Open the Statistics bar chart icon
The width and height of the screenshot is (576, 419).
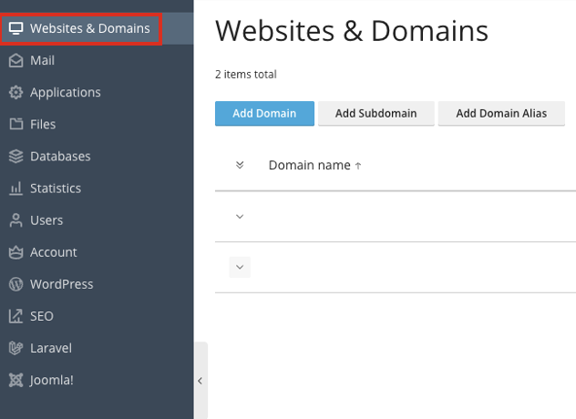pyautogui.click(x=15, y=189)
